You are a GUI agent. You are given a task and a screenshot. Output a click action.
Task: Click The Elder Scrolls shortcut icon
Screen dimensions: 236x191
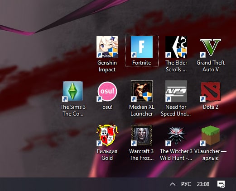[x=176, y=47]
